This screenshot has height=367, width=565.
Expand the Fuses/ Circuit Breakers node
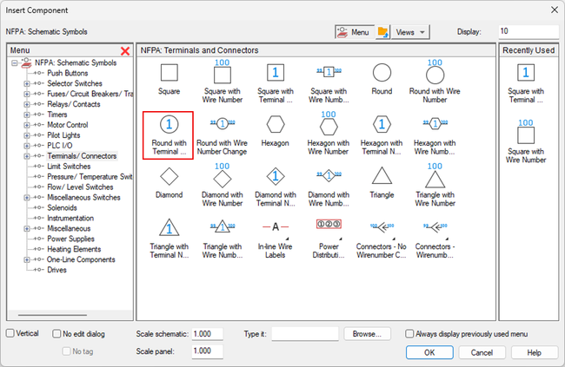pyautogui.click(x=27, y=95)
